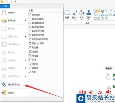The height and width of the screenshot is (103, 115).
Task: Pick the five-point star shape
Action: (103, 18)
